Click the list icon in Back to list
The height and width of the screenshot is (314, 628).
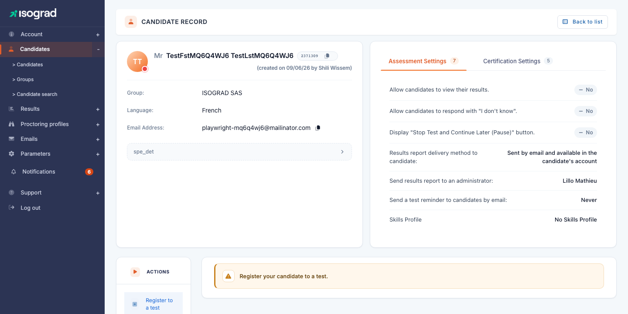[565, 22]
